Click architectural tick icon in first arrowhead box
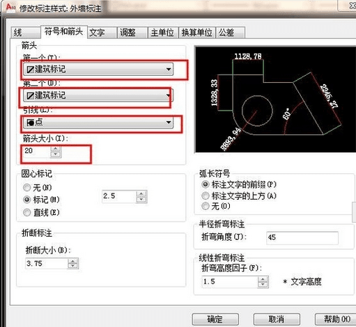 pyautogui.click(x=30, y=70)
